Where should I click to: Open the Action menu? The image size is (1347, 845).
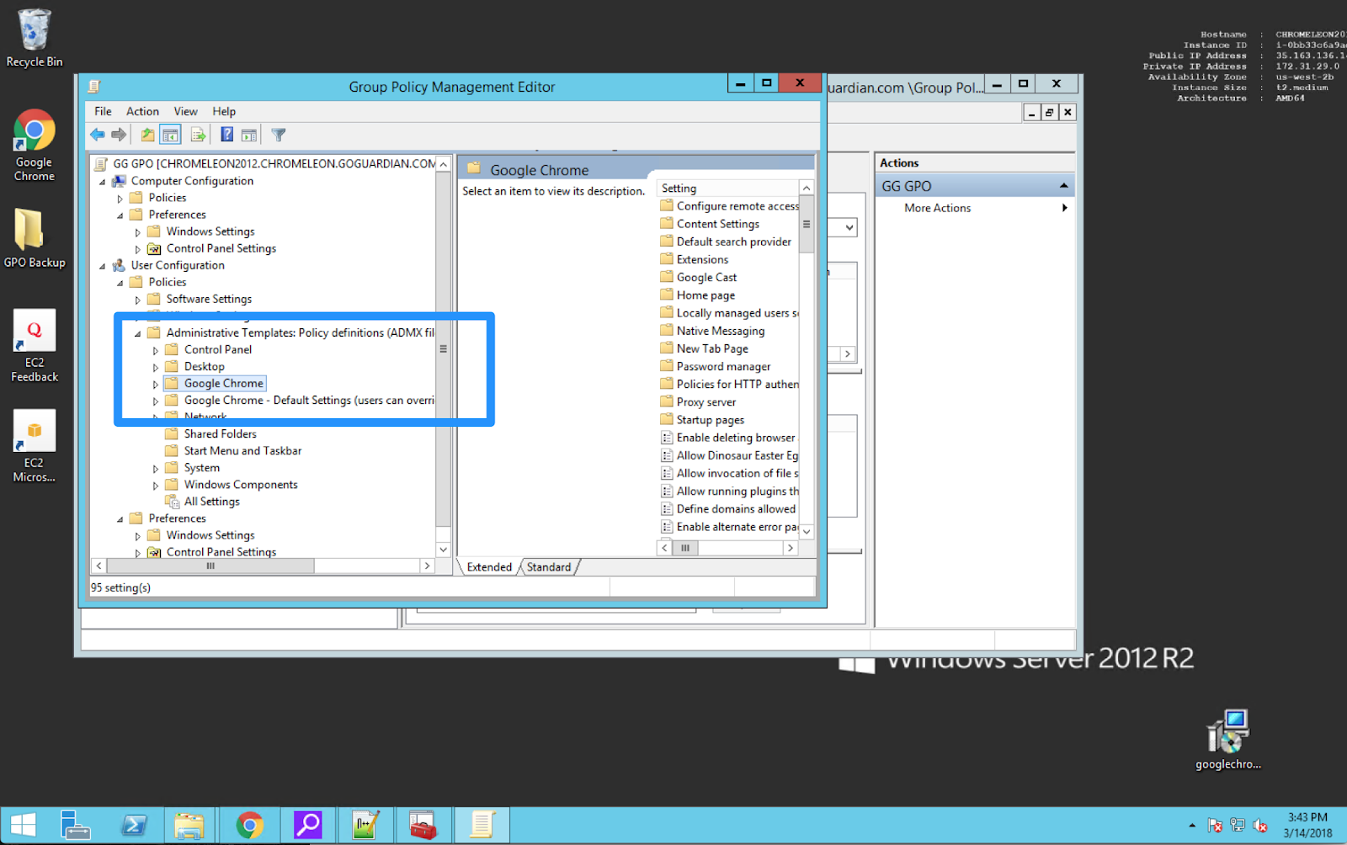[x=142, y=111]
